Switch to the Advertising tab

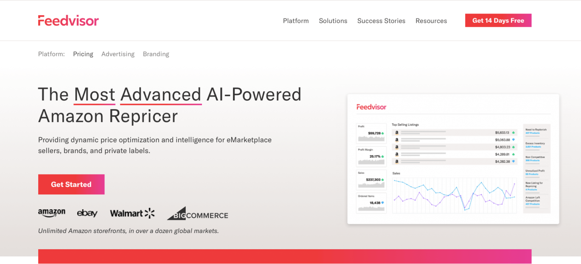[x=118, y=54]
